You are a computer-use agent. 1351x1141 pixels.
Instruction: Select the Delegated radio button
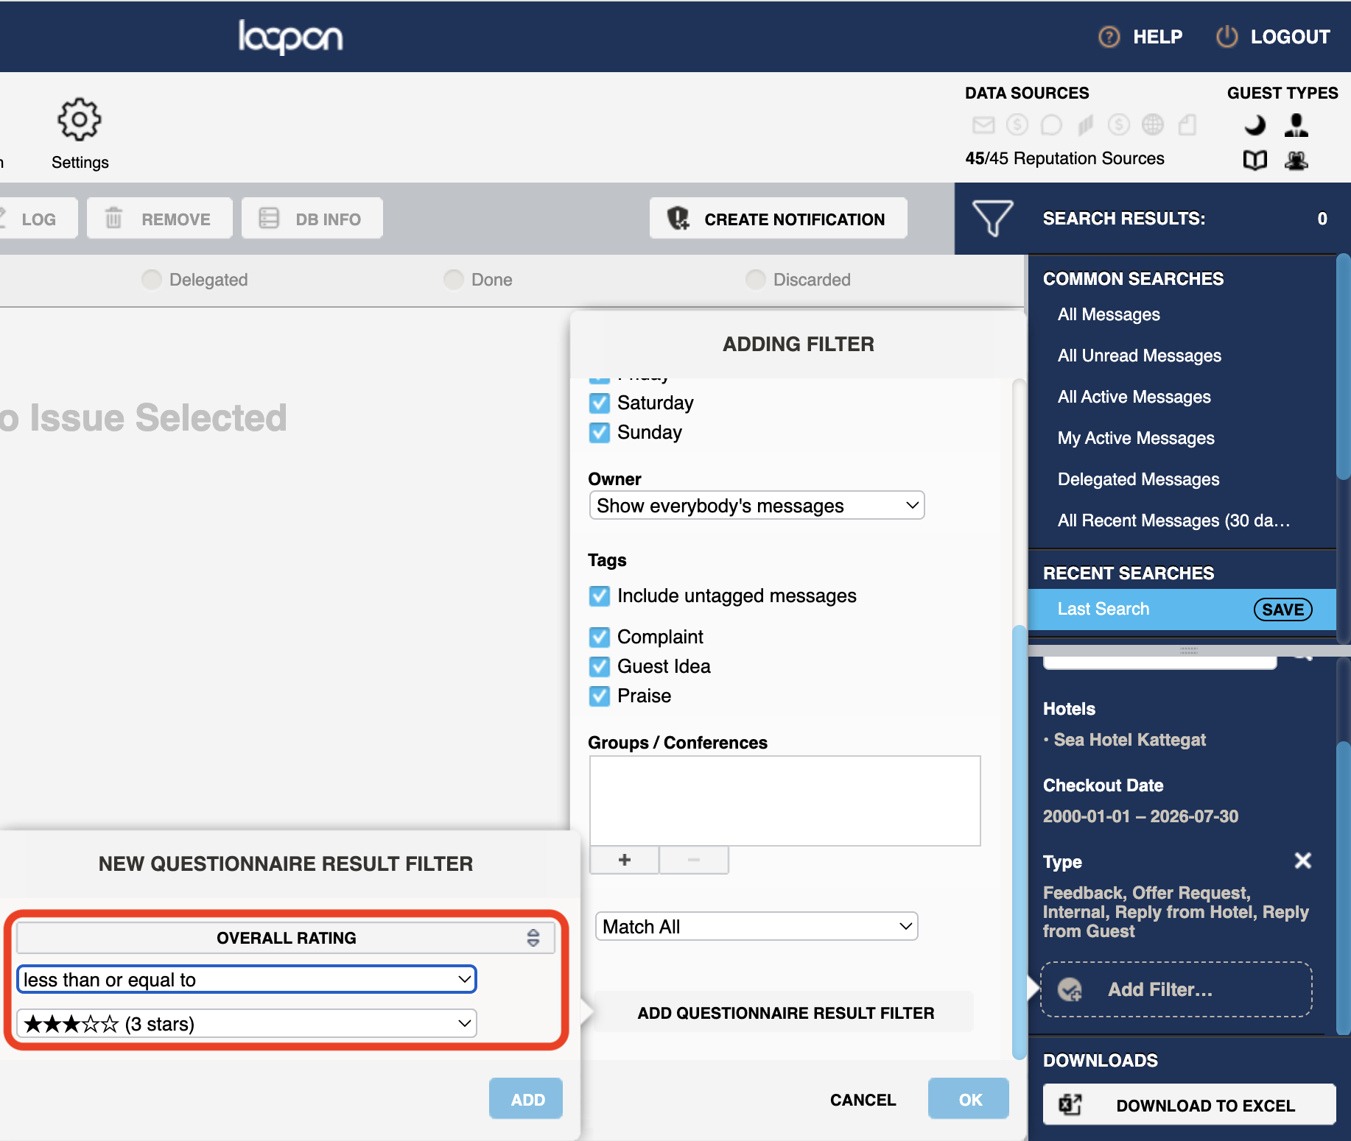(152, 280)
